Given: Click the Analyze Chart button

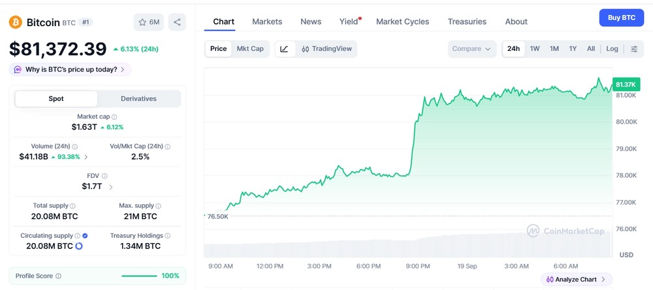Looking at the screenshot, I should pos(577,280).
